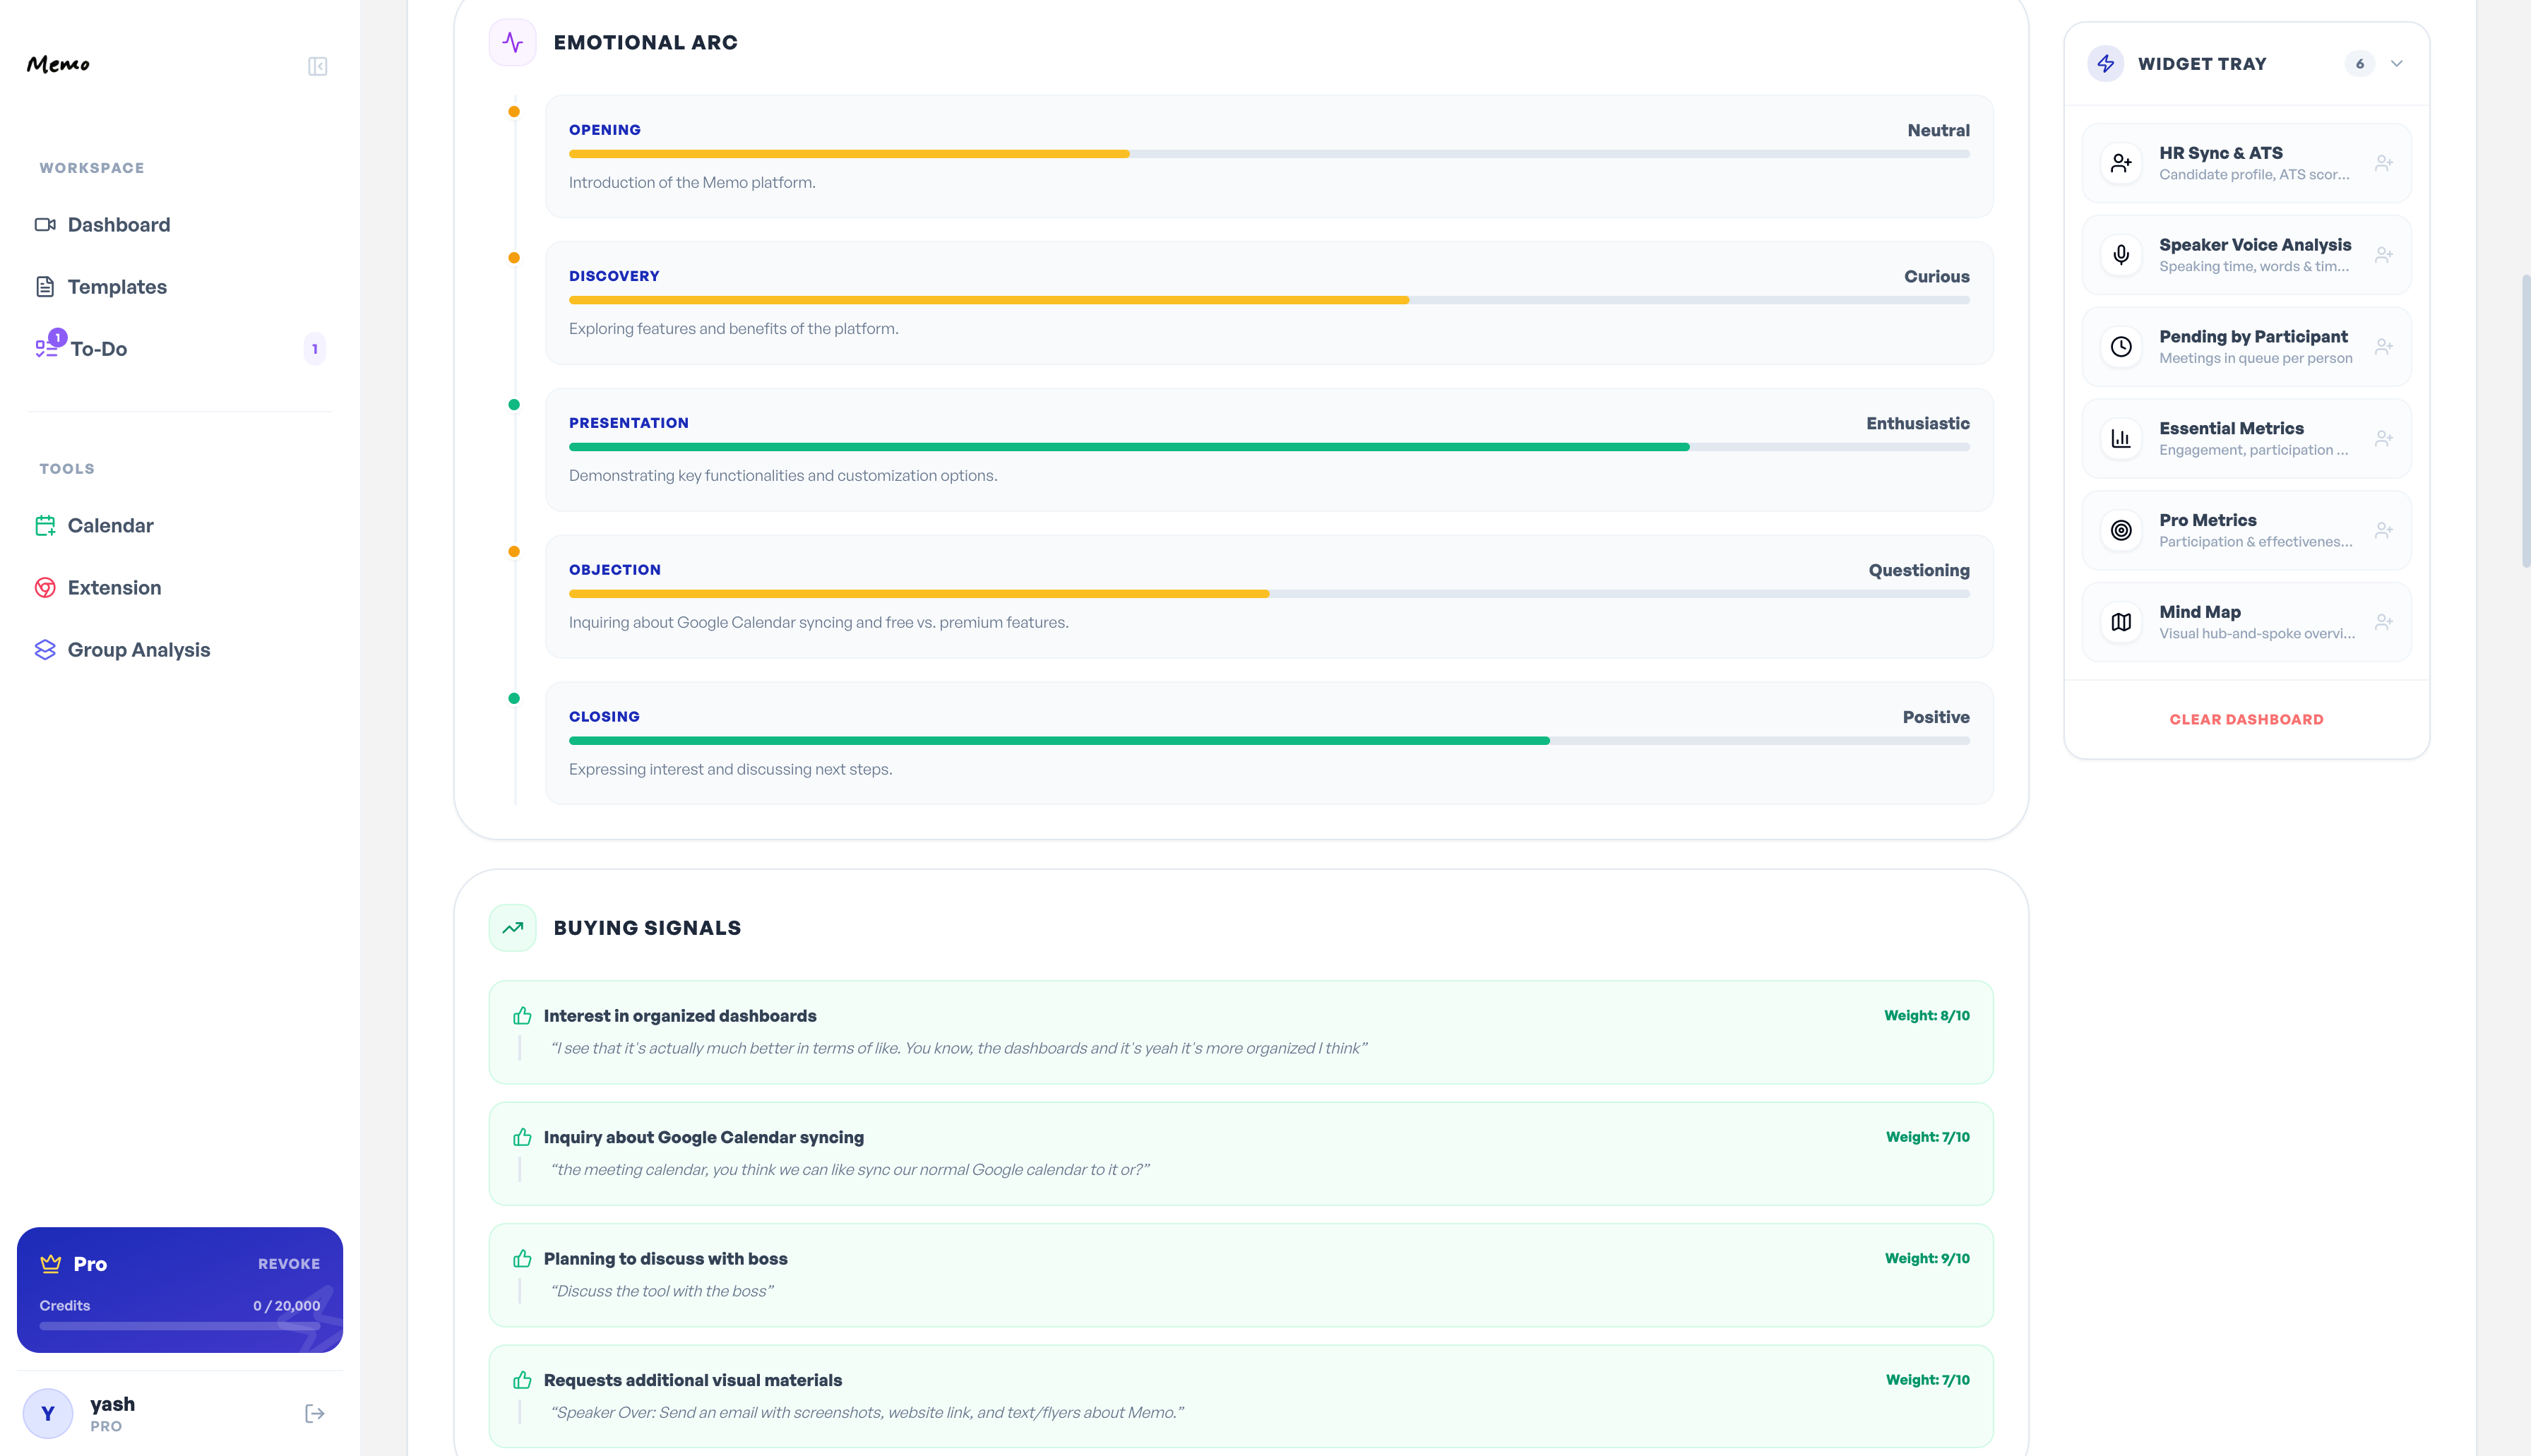Screen dimensions: 2531x1456
Task: Click the Buying Signals trend icon
Action: coord(513,928)
